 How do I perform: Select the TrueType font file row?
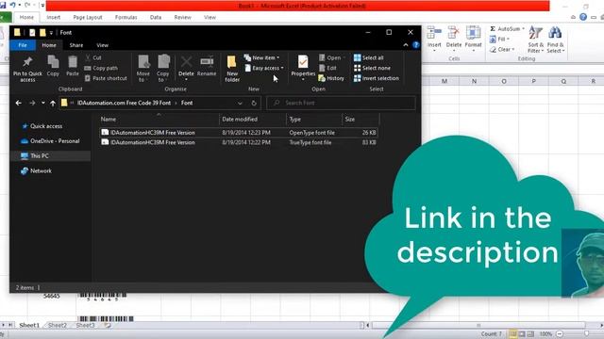click(x=239, y=142)
